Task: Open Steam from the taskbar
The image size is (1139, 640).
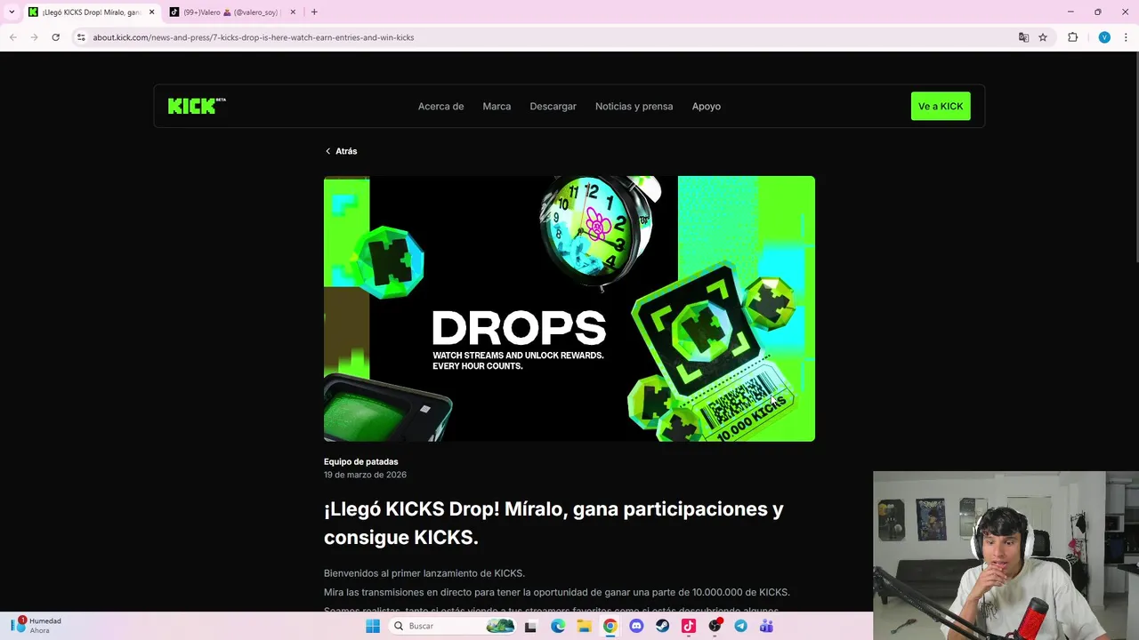Action: pos(662,626)
